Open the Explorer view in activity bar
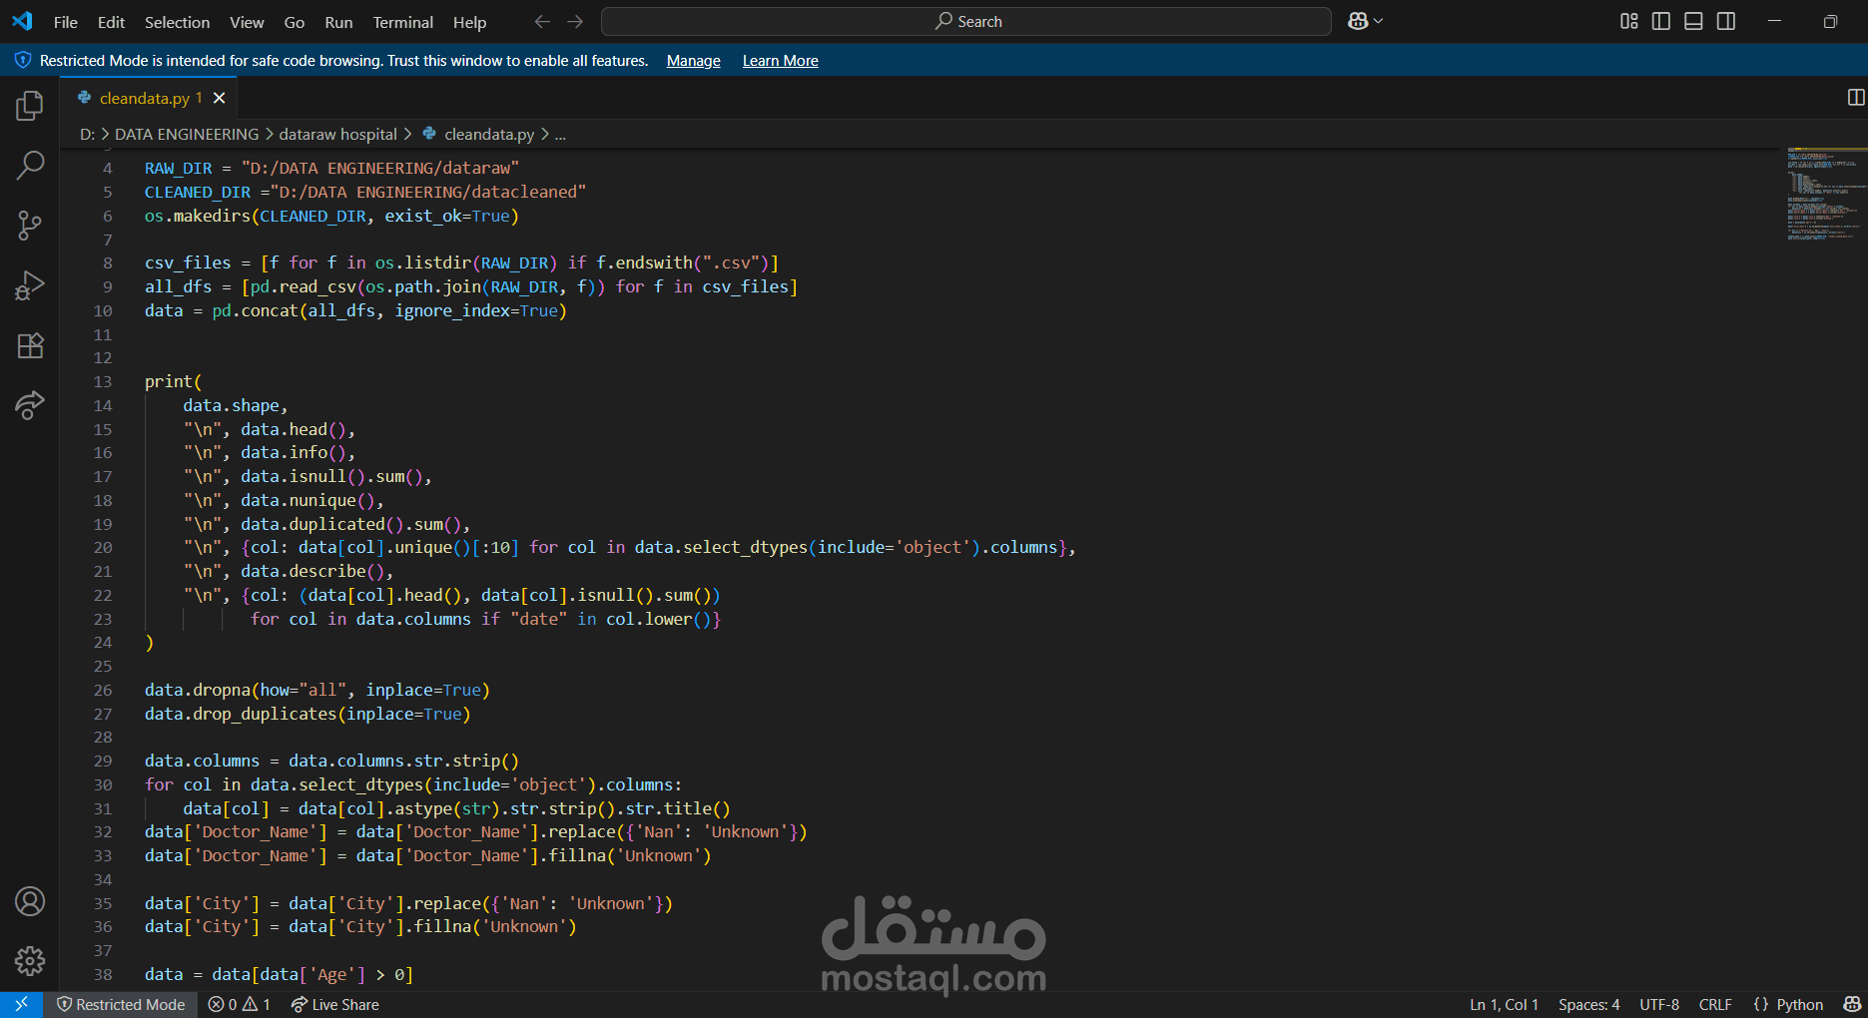 [x=30, y=105]
